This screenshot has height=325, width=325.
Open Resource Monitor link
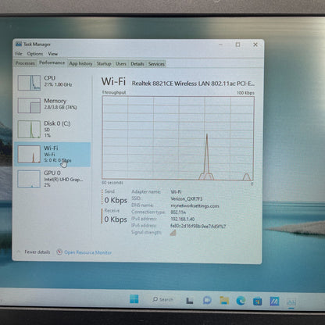(x=87, y=252)
